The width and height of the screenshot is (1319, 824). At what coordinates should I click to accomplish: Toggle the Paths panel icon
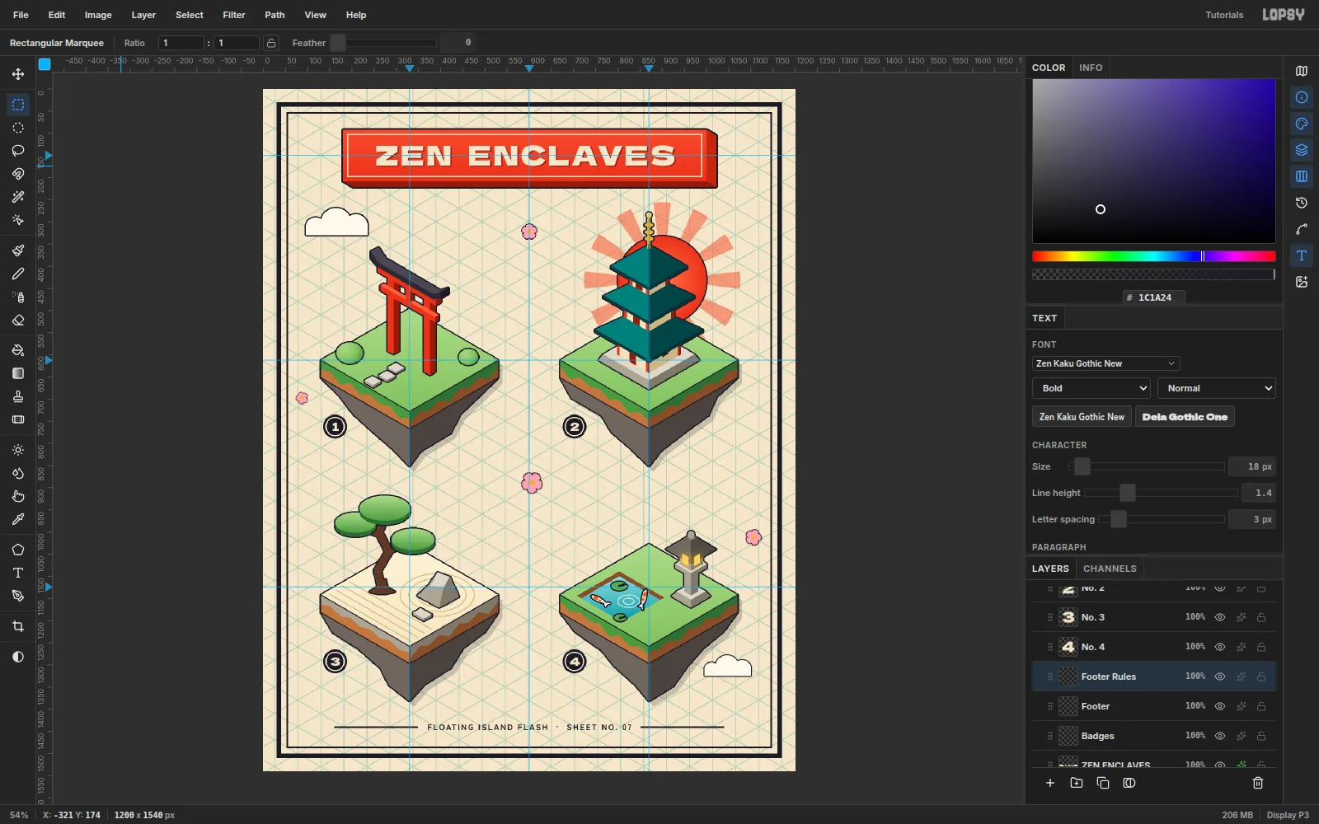click(1302, 229)
